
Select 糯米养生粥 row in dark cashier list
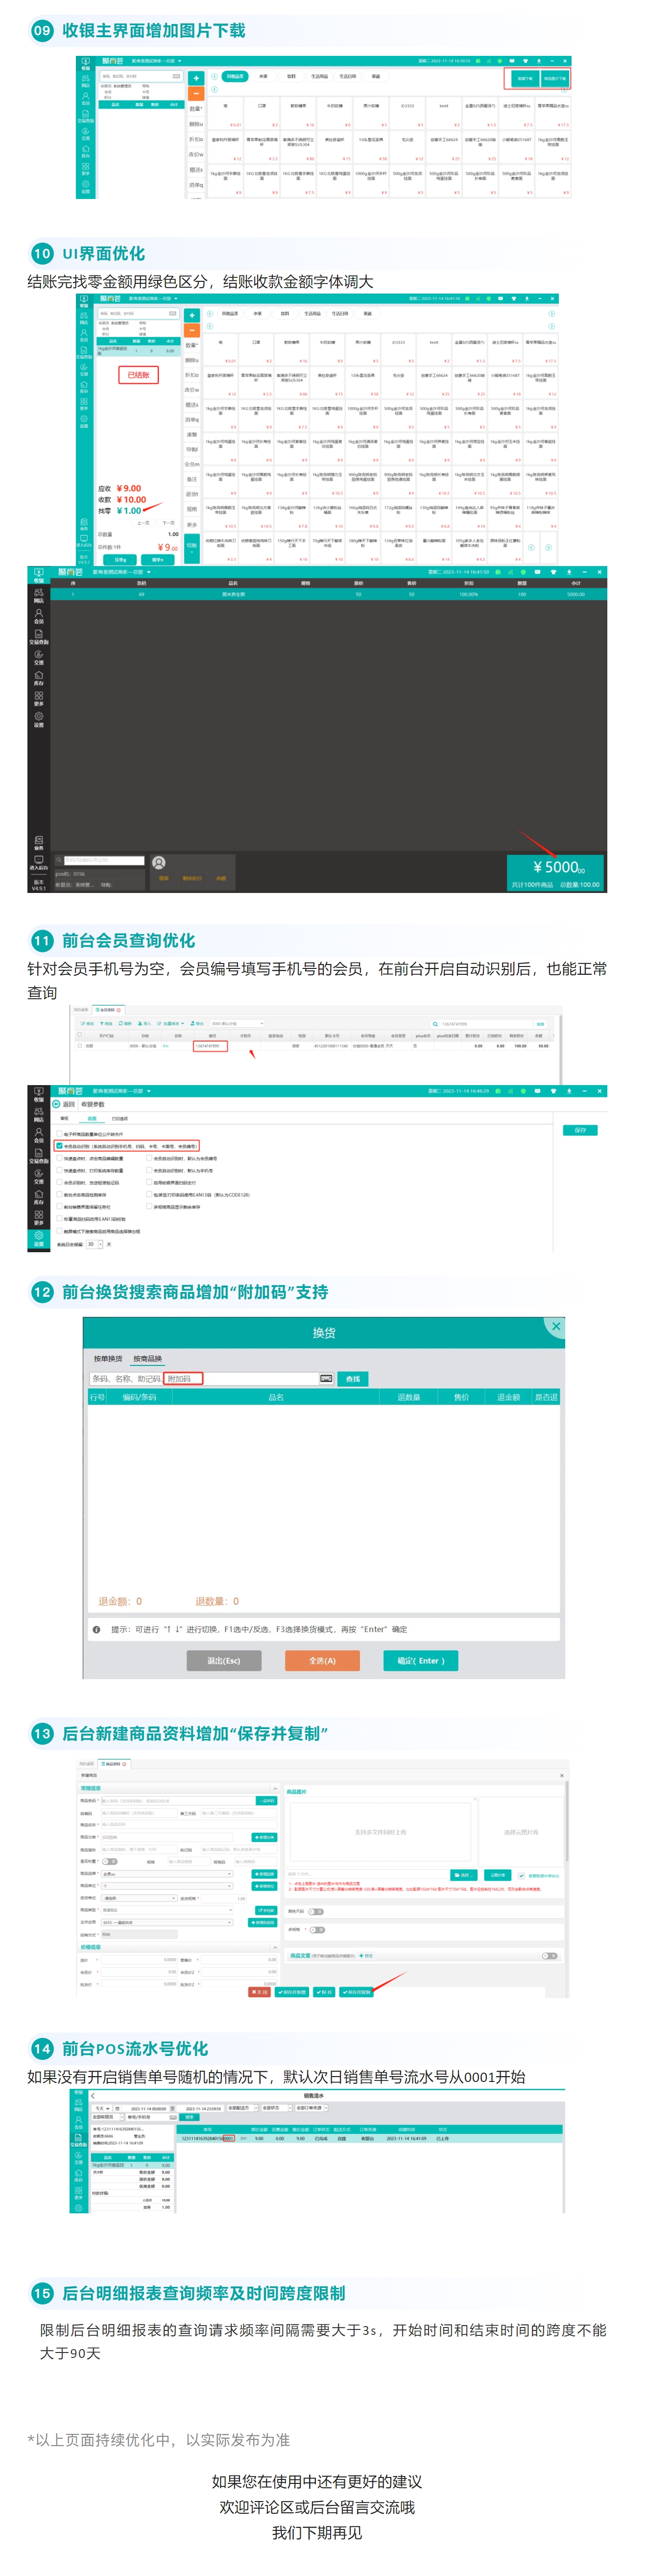click(x=327, y=594)
